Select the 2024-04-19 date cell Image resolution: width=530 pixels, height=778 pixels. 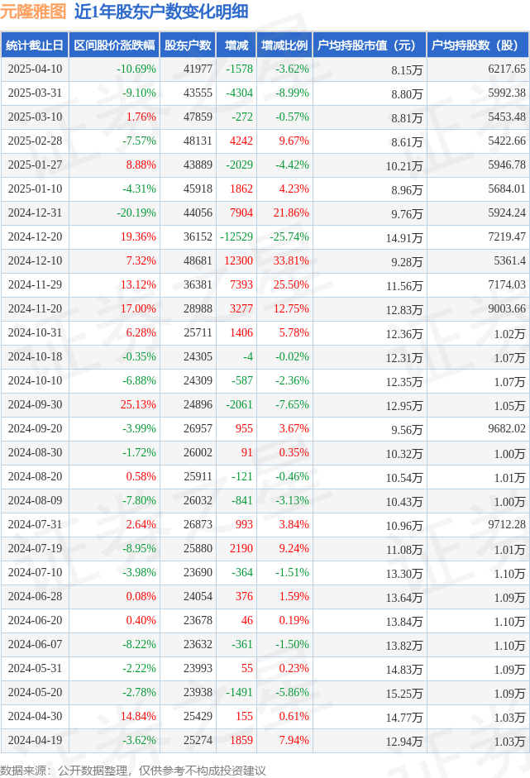(36, 740)
